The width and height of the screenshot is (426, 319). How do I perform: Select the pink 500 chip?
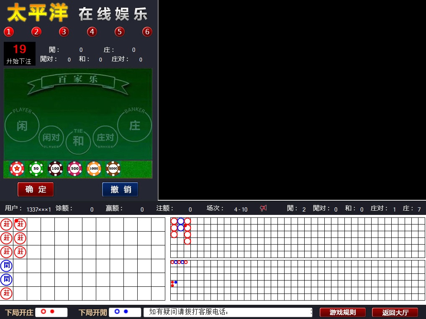[x=75, y=168]
